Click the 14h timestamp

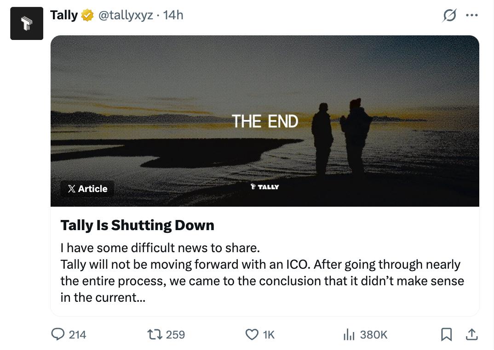click(173, 15)
